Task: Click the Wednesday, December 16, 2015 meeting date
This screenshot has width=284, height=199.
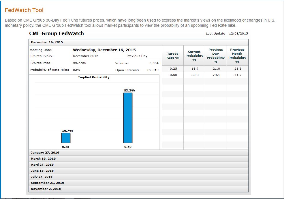Action: tap(104, 50)
